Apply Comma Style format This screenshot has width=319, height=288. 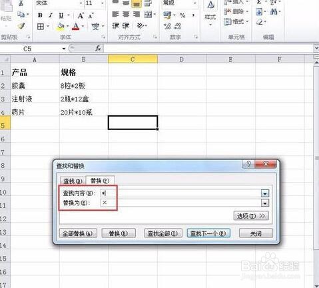pyautogui.click(x=193, y=15)
